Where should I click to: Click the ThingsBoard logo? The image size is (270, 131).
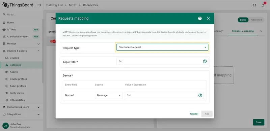(x=18, y=5)
